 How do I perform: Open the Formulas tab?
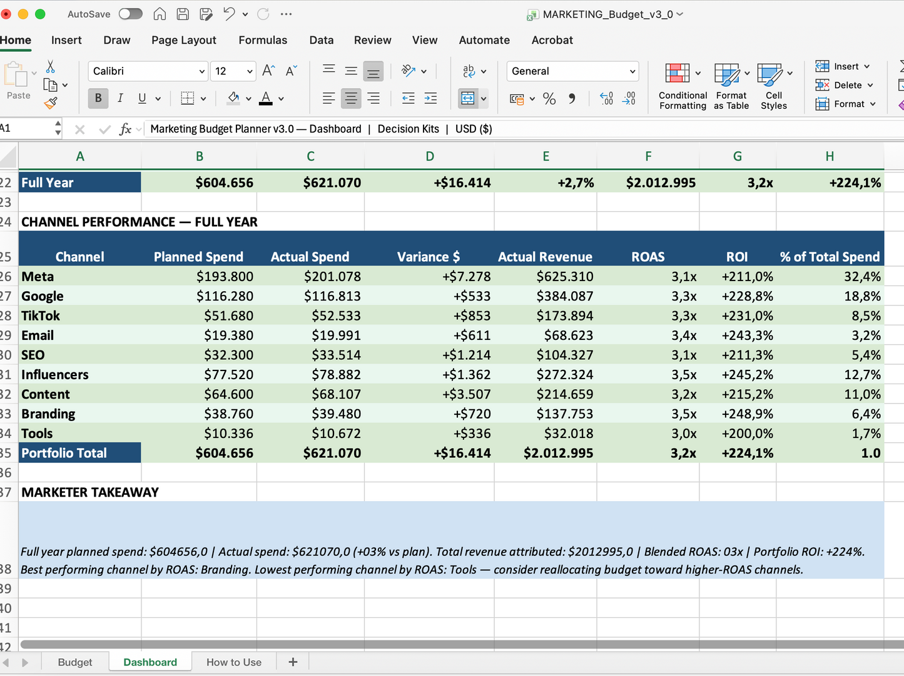pos(263,40)
